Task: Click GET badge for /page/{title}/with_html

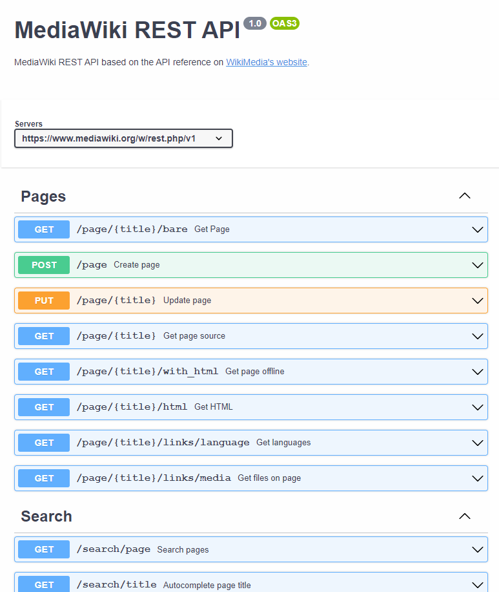Action: pos(44,372)
